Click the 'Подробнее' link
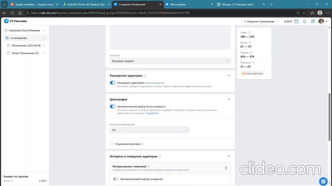Screen dimensions: 332x186 coord(152,113)
